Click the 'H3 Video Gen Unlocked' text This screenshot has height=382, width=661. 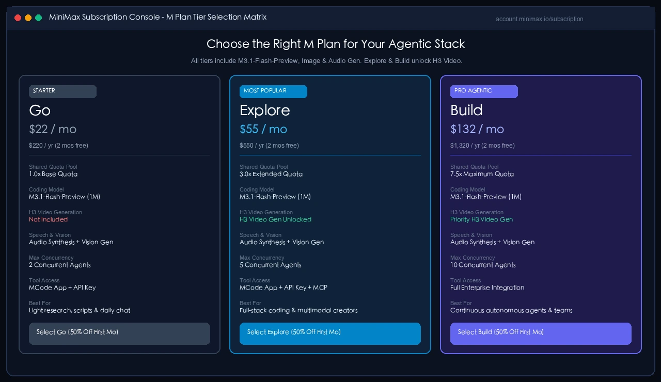[x=275, y=219]
